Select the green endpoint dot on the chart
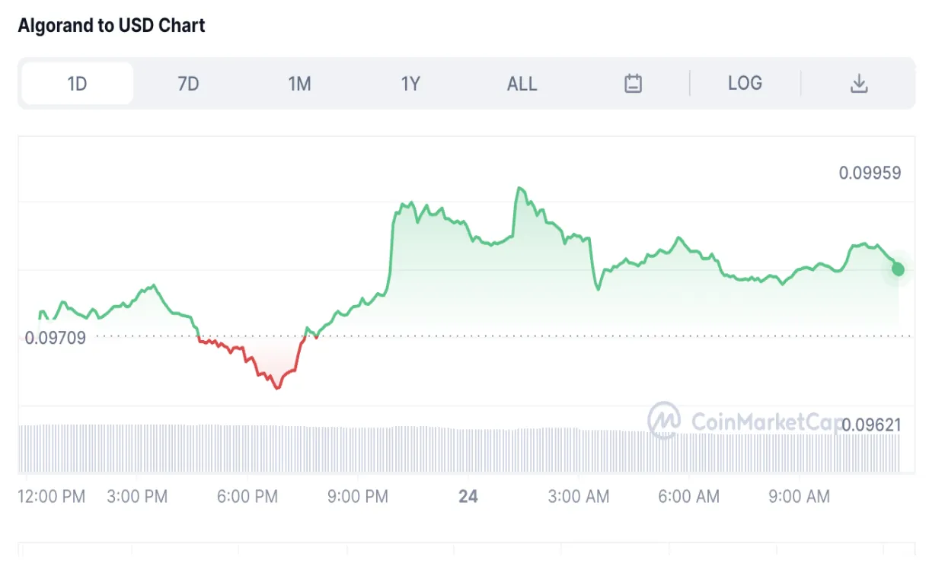The image size is (929, 563). point(897,269)
